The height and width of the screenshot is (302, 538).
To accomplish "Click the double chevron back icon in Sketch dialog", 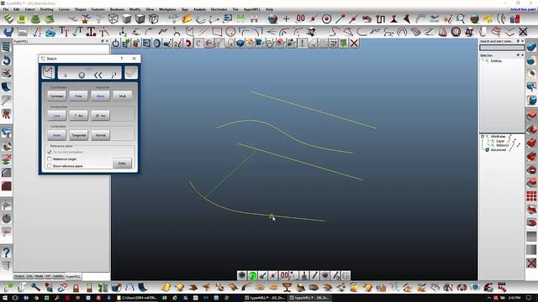I will [x=98, y=75].
